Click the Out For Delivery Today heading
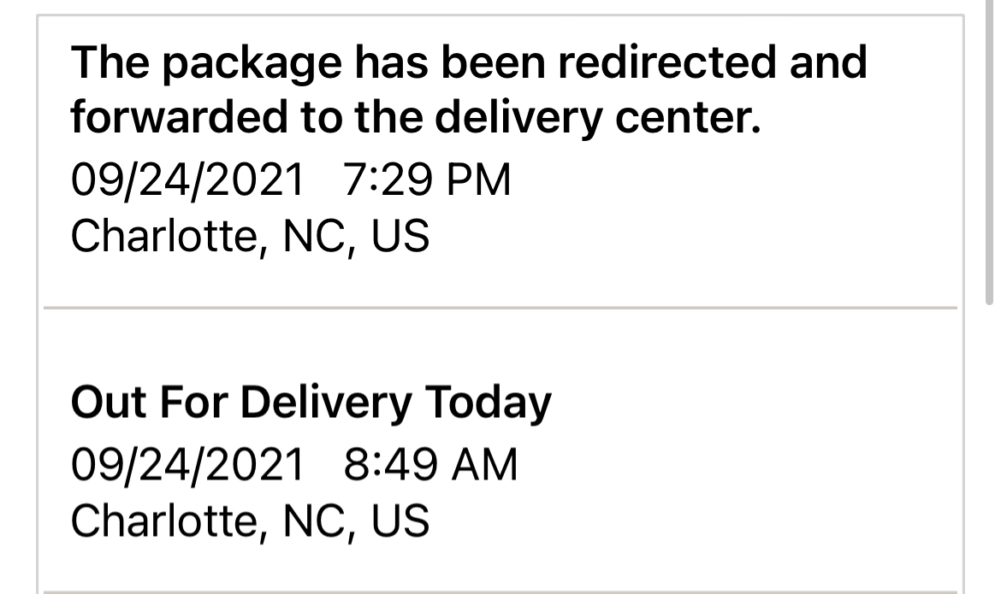 pos(311,402)
